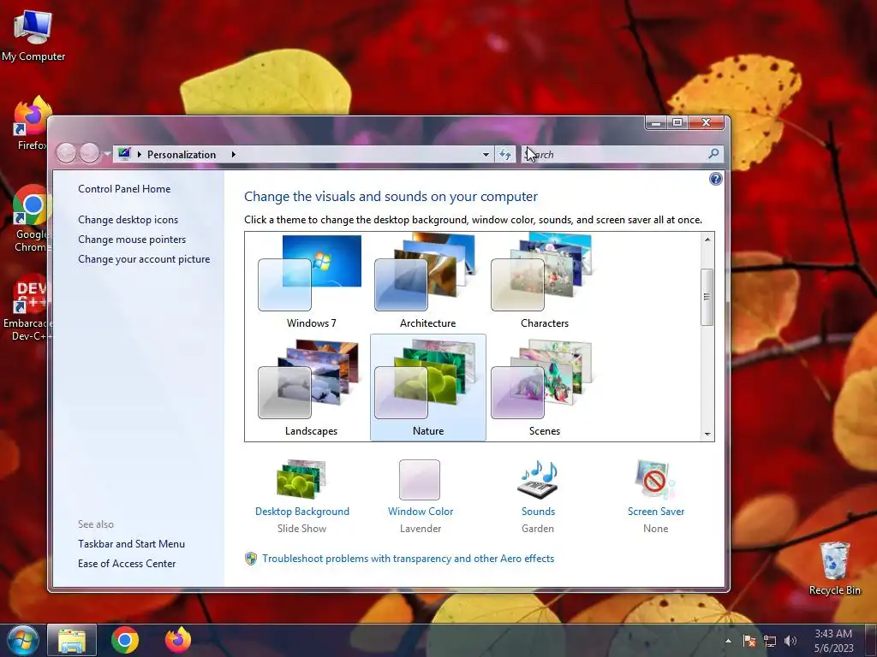This screenshot has height=657, width=877.
Task: Select the Recycle Bin desktop icon
Action: point(834,569)
